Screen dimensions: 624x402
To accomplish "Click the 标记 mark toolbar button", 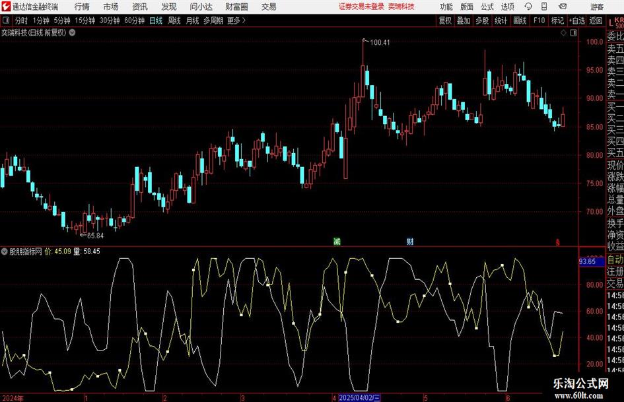I will (557, 20).
